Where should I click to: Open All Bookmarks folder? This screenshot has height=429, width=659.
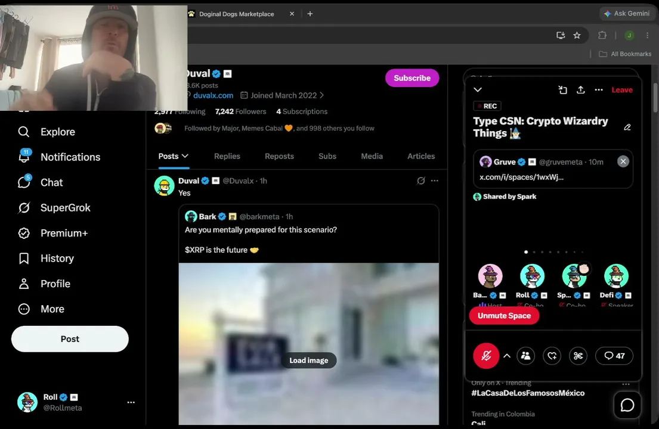tap(625, 54)
